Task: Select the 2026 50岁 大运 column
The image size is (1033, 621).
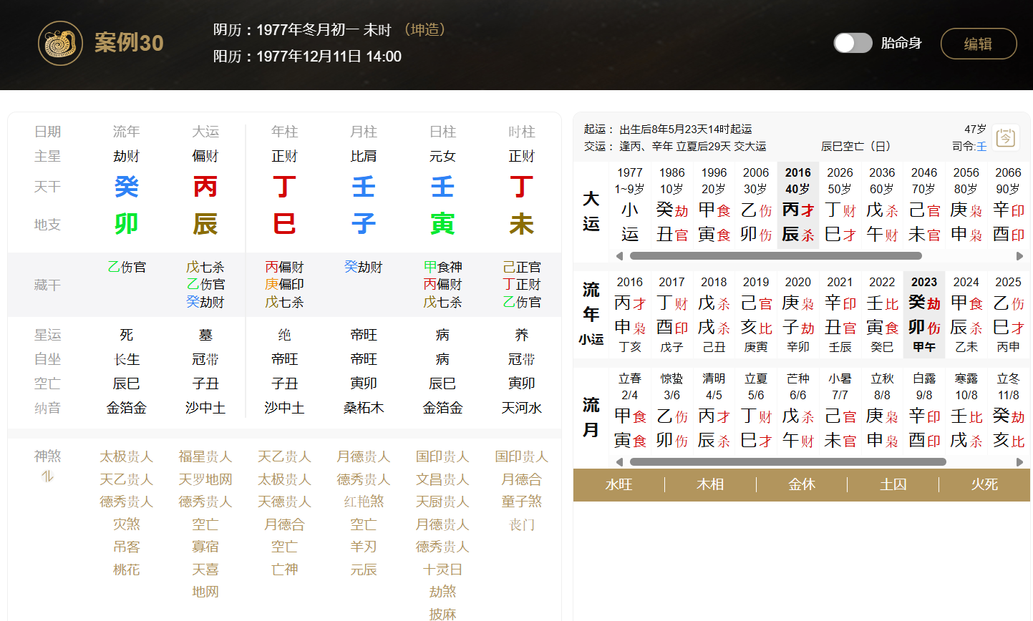Action: point(840,204)
